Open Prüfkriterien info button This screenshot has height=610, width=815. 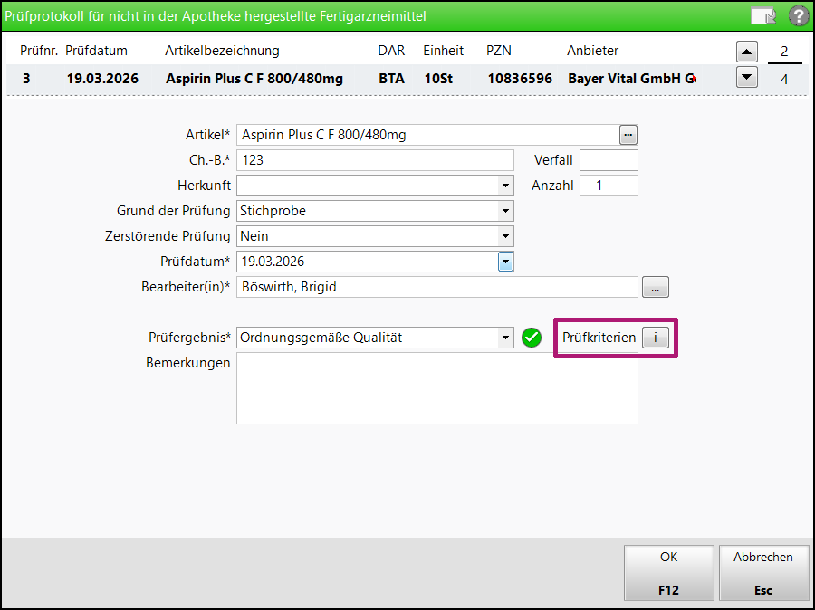[656, 338]
